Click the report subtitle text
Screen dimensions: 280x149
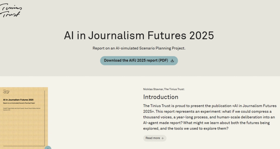click(139, 48)
